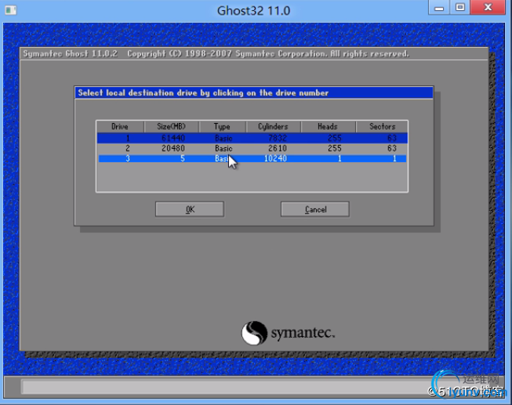Click the Drive column header
512x405 pixels.
(120, 127)
